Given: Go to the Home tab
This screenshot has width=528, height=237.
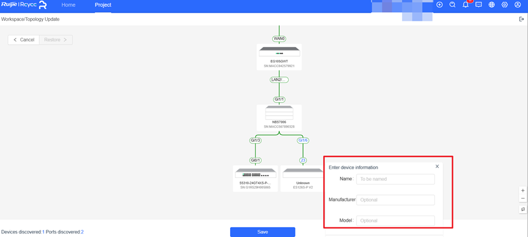Looking at the screenshot, I should (69, 5).
